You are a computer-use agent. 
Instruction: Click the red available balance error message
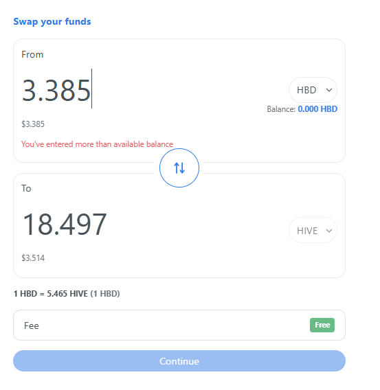click(97, 144)
